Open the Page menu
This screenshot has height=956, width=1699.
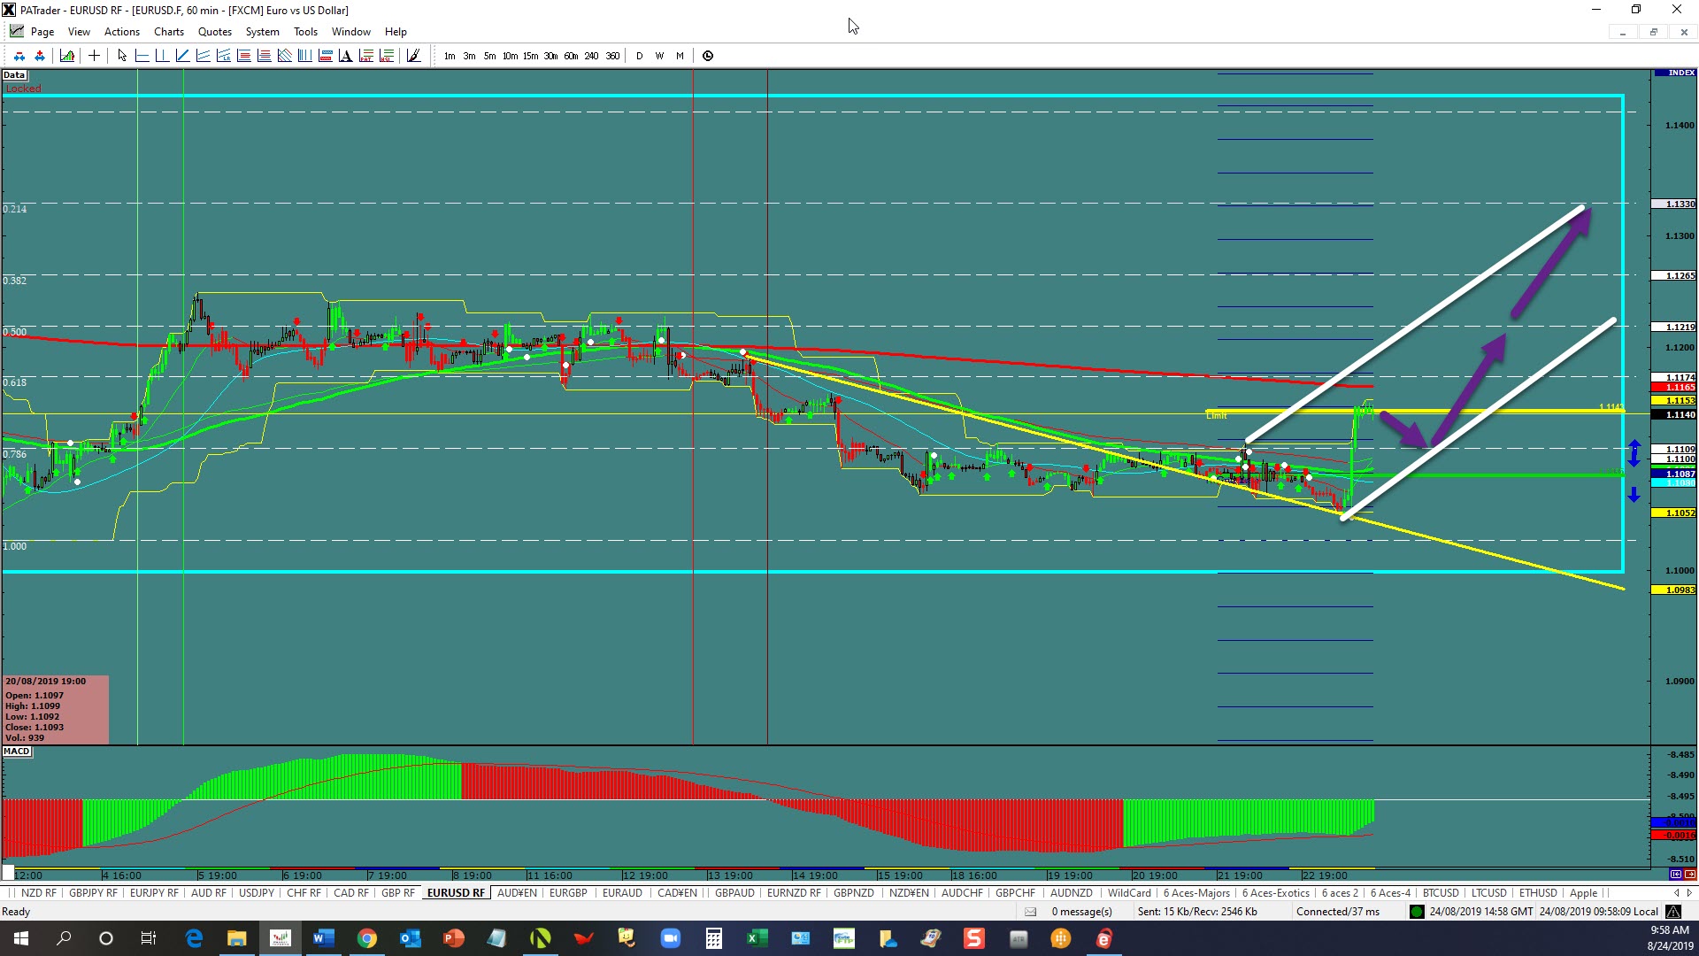[42, 32]
